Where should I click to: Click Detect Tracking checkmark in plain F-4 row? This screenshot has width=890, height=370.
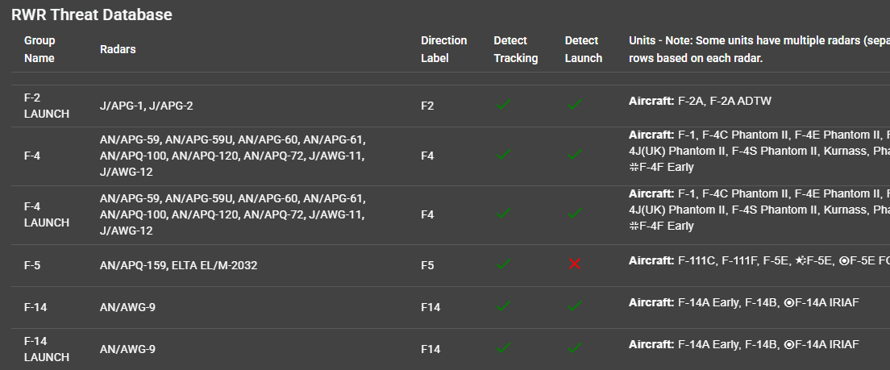[x=504, y=154]
